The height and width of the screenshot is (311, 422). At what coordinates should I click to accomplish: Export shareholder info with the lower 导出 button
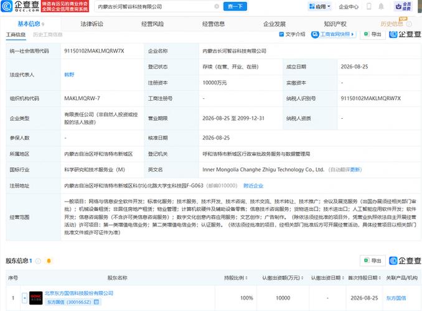373,261
